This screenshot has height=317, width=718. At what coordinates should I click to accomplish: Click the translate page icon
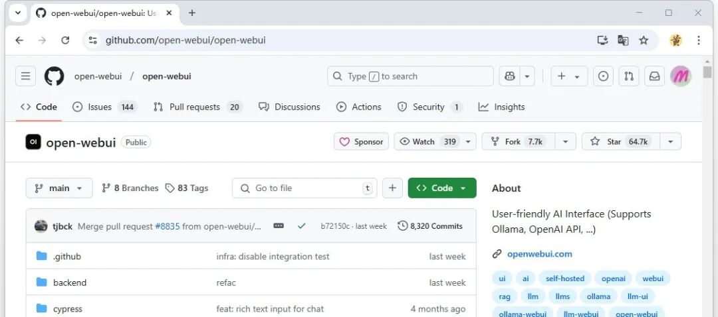tap(623, 40)
